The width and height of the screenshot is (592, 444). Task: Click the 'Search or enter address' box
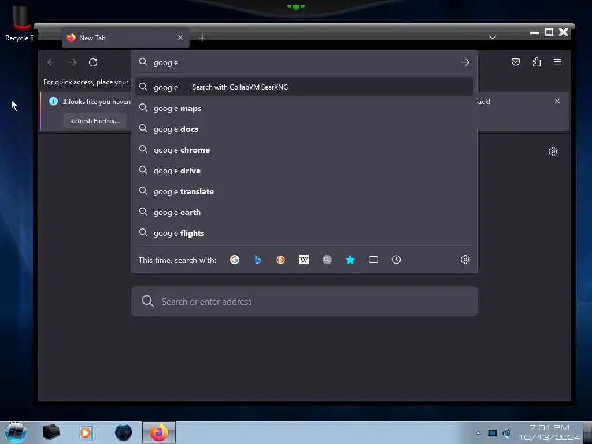[304, 301]
